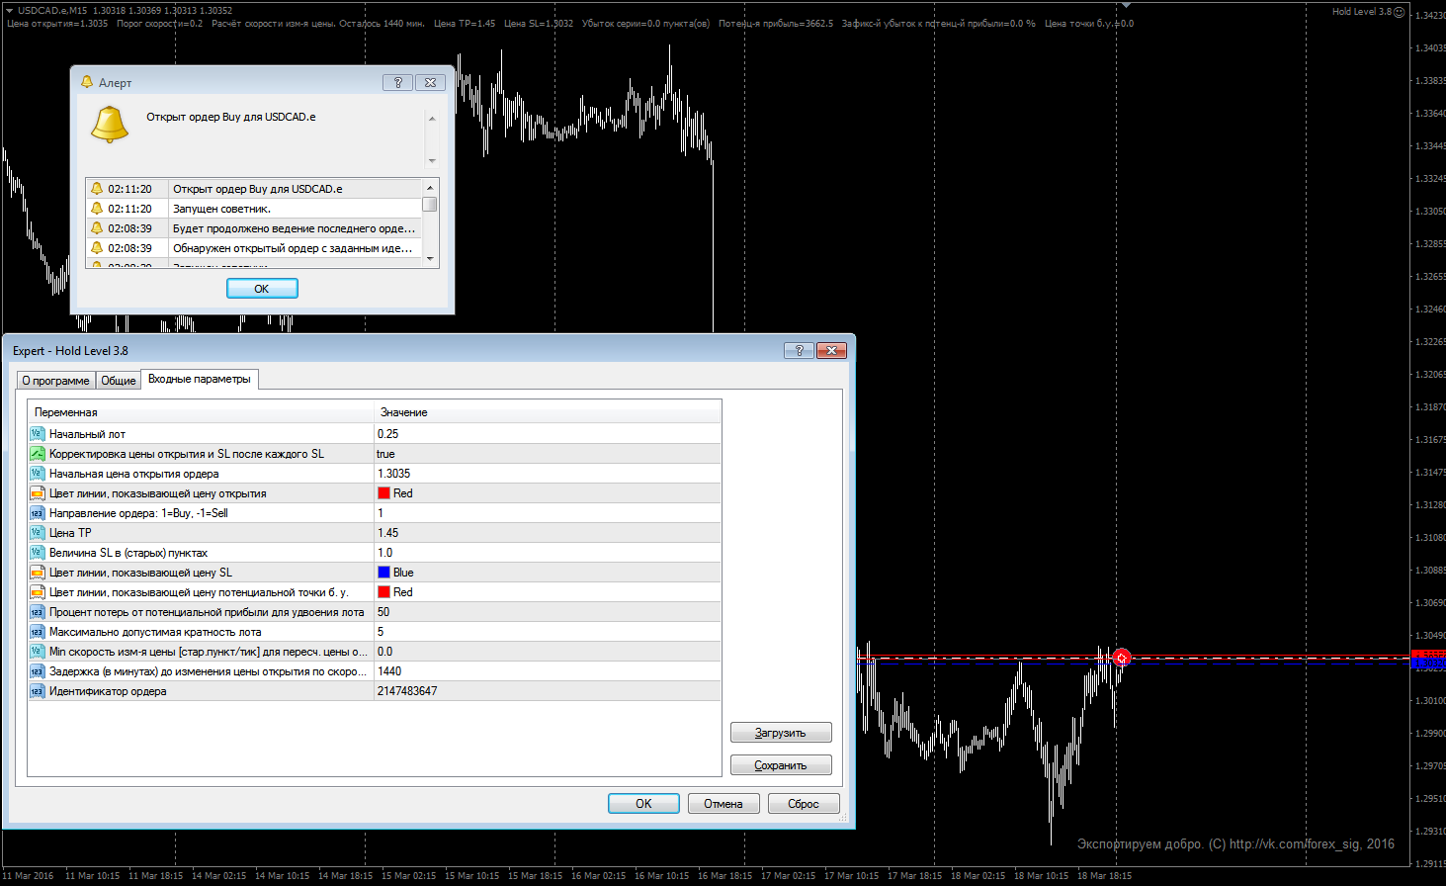Click the variable icon next to 'Начальный лот'

point(38,433)
